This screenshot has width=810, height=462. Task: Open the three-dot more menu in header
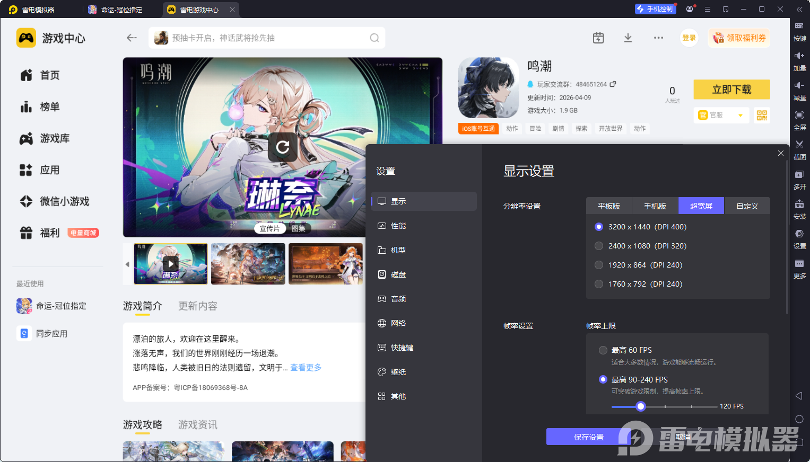(x=658, y=38)
